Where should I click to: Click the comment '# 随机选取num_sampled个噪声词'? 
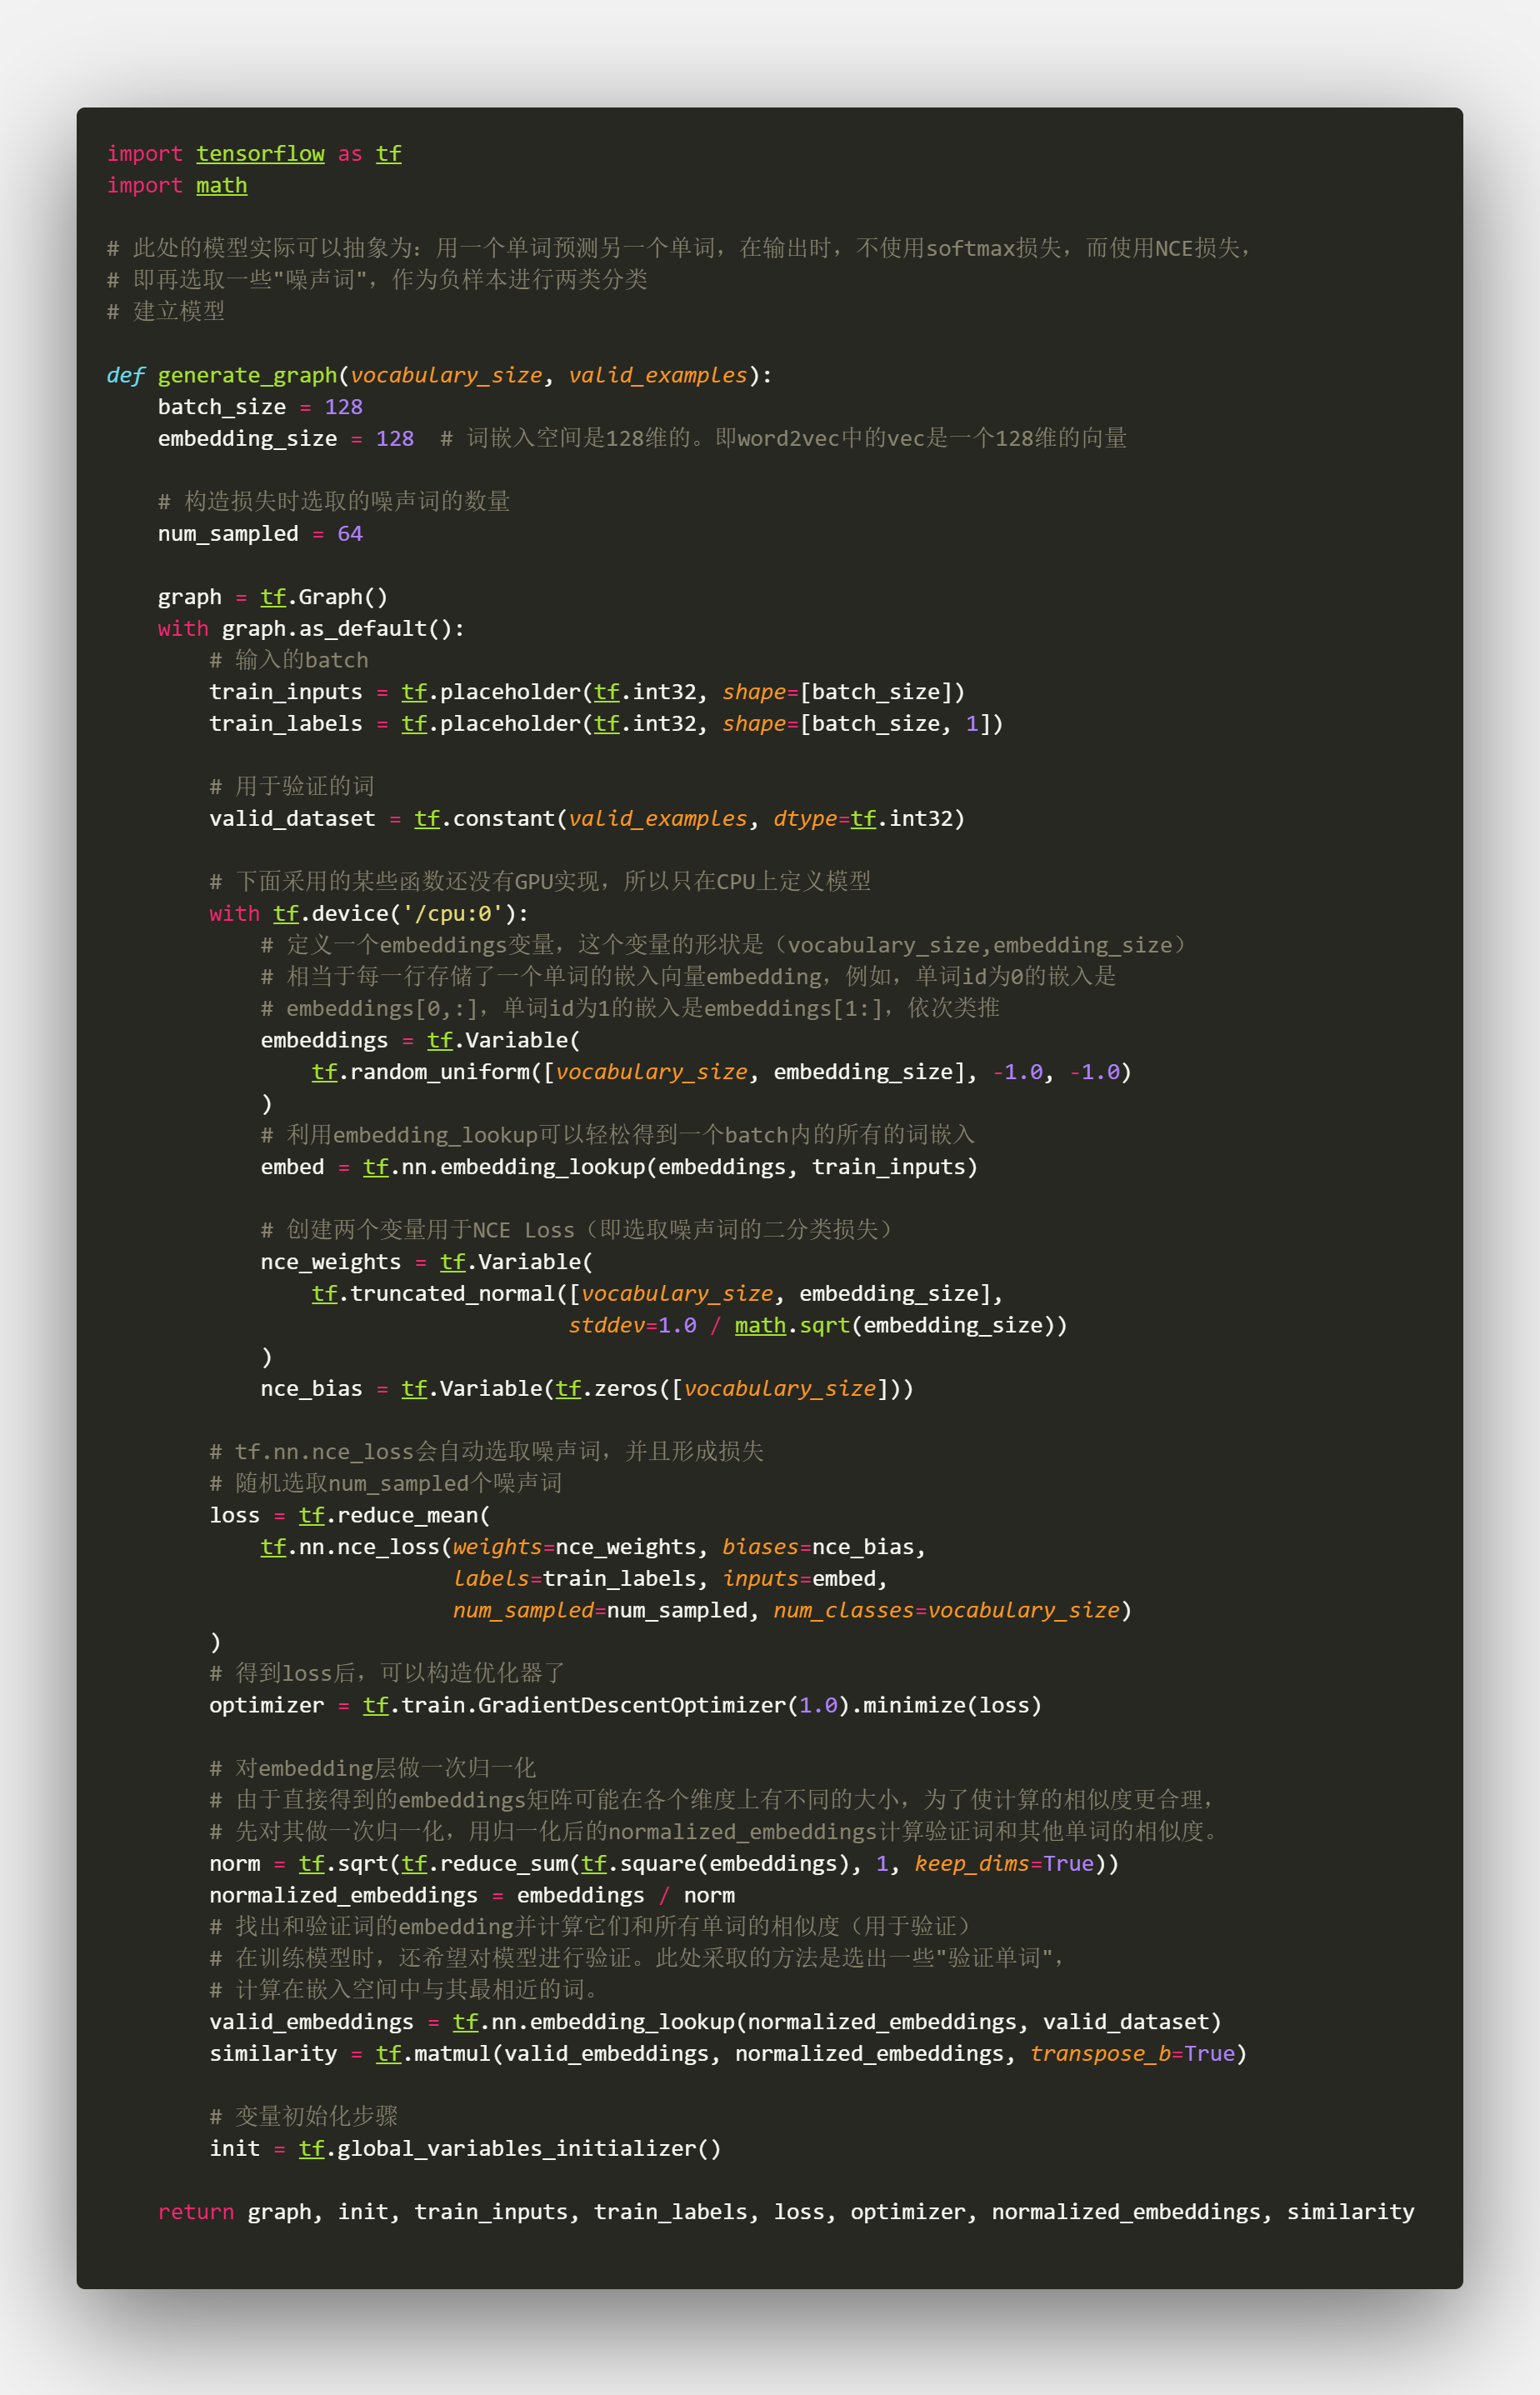[385, 1484]
